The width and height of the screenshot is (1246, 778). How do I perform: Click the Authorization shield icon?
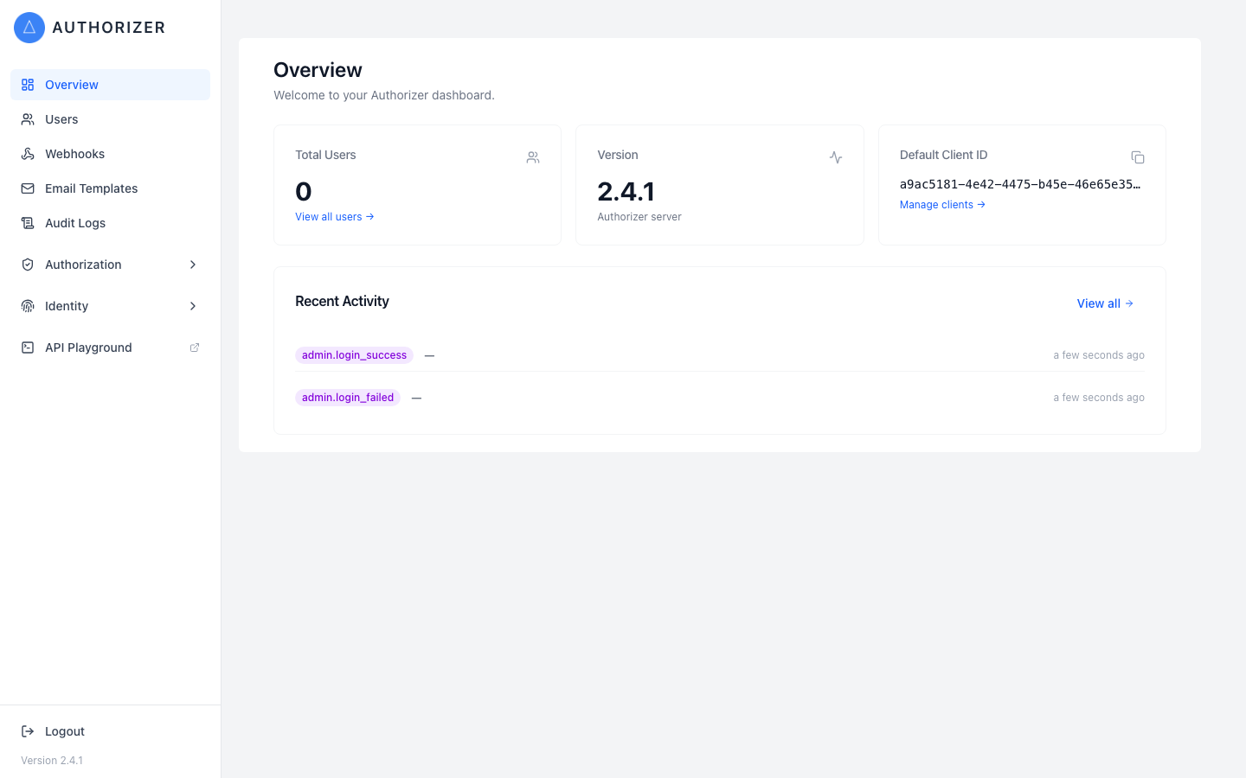click(x=28, y=265)
